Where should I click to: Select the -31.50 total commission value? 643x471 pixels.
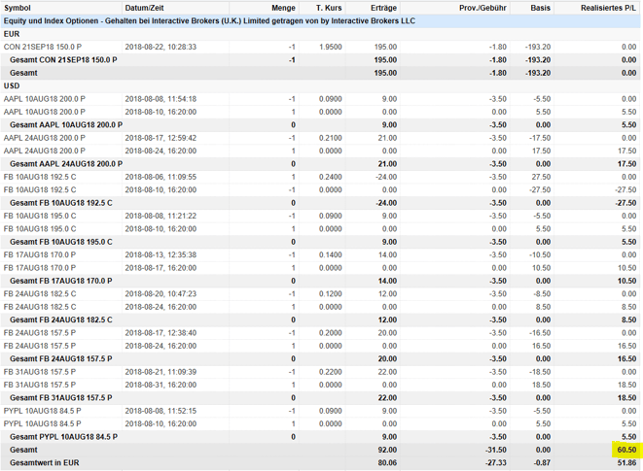[x=496, y=450]
